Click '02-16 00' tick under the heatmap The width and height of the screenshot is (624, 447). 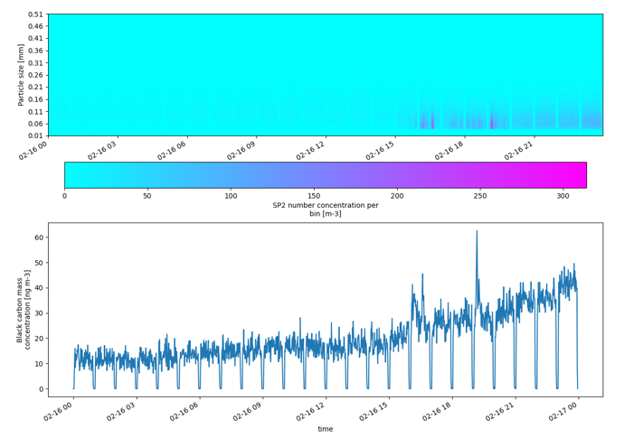pyautogui.click(x=33, y=150)
